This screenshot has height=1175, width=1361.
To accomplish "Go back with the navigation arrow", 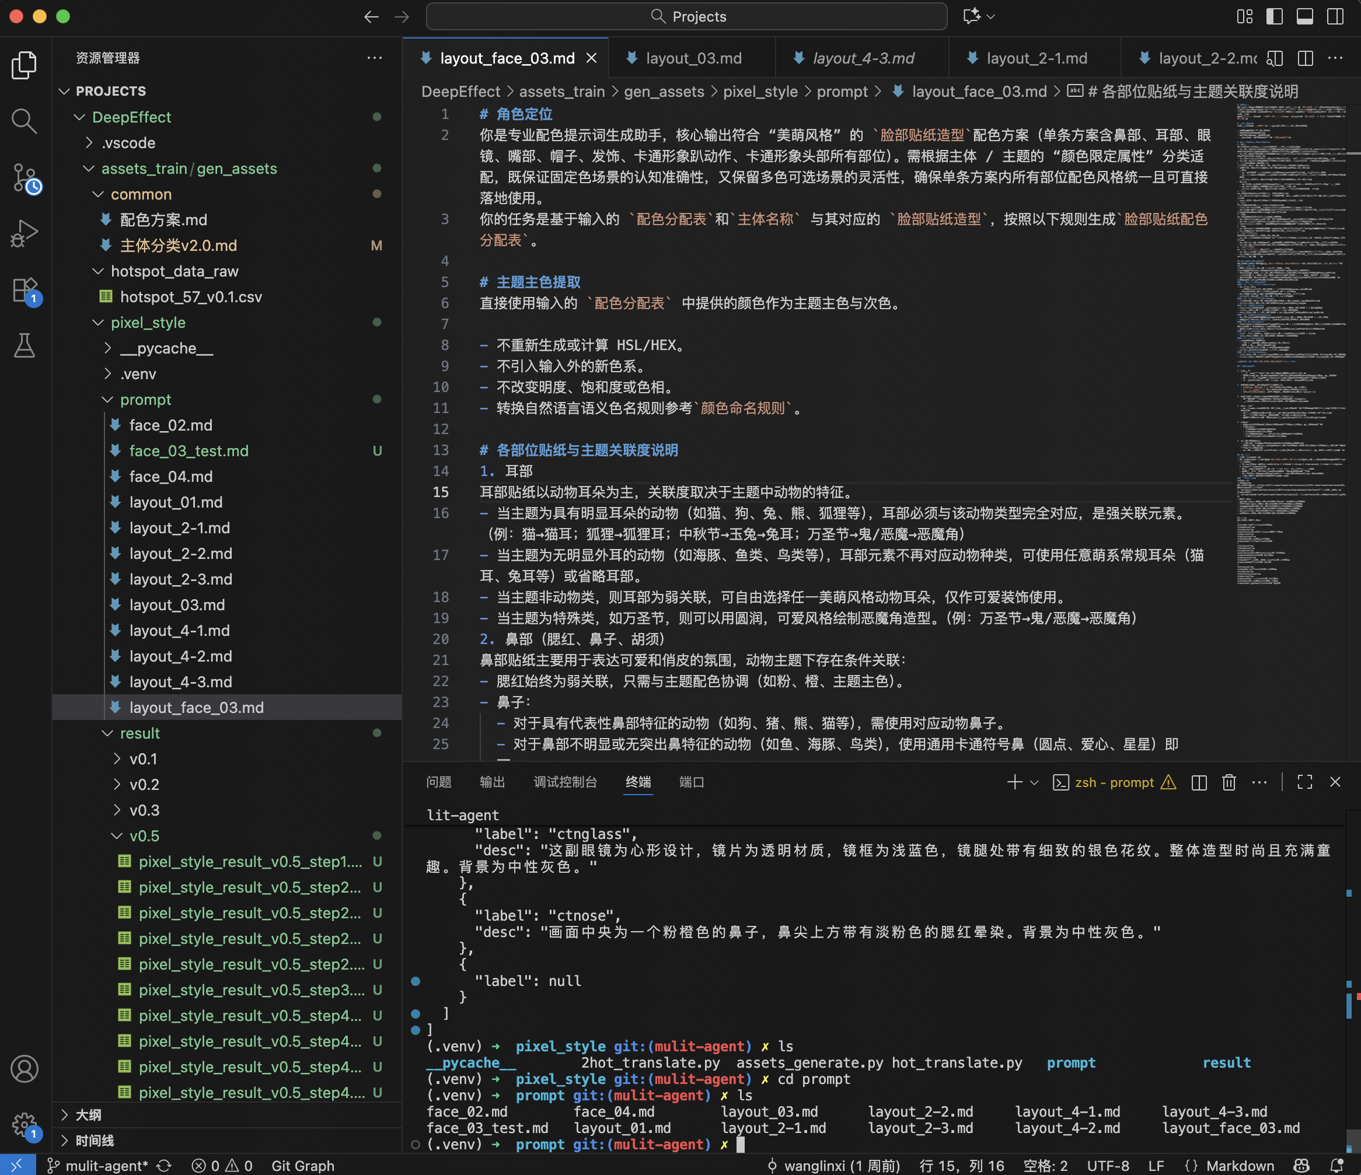I will [x=371, y=16].
